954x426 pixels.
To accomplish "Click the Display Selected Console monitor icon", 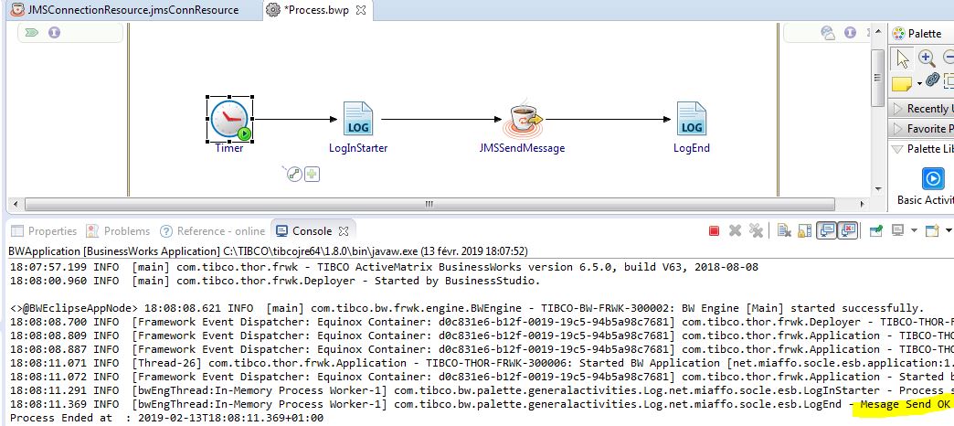I will click(x=897, y=230).
